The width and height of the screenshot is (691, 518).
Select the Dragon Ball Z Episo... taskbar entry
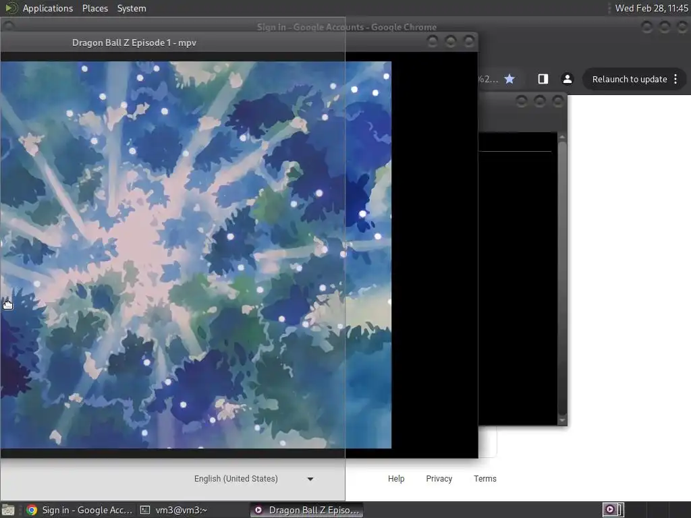pyautogui.click(x=307, y=510)
